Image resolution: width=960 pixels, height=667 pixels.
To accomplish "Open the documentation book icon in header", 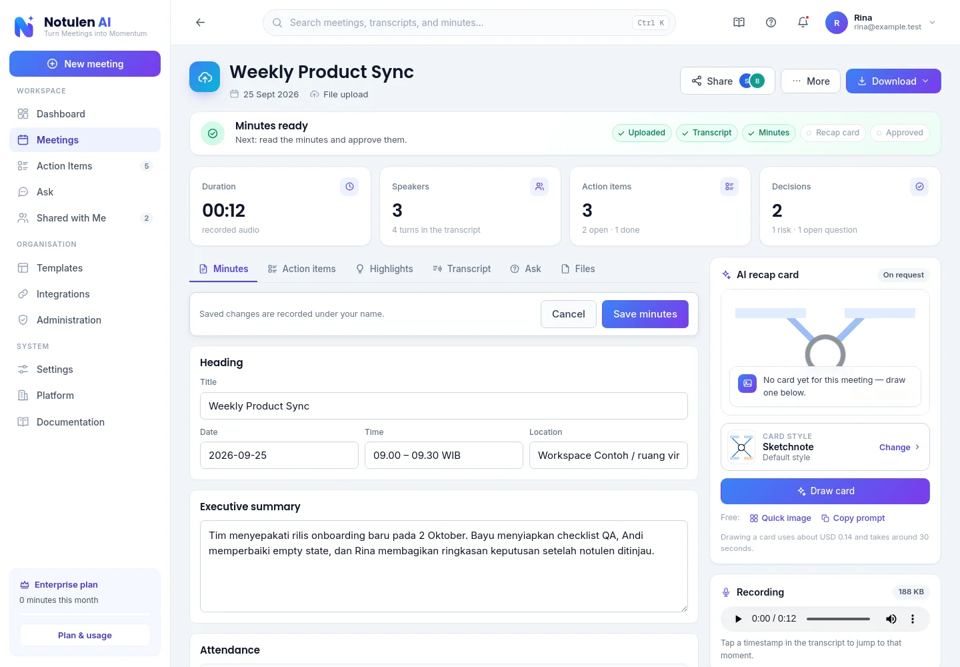I will coord(739,23).
